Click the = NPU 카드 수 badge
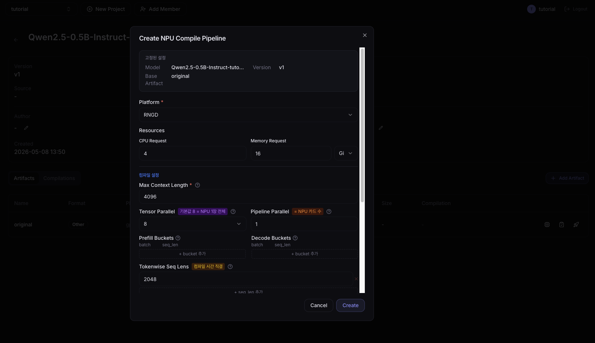 [307, 212]
